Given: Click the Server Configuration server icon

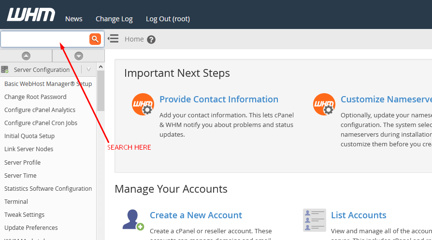Looking at the screenshot, I should [x=5, y=70].
